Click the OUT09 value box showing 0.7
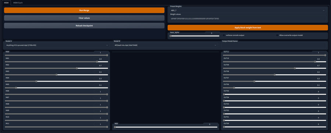 318,65
